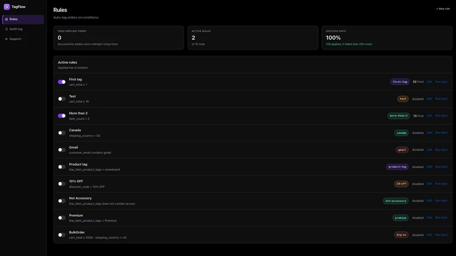
Task: Disable the More than 2 rule toggle
Action: point(62,116)
